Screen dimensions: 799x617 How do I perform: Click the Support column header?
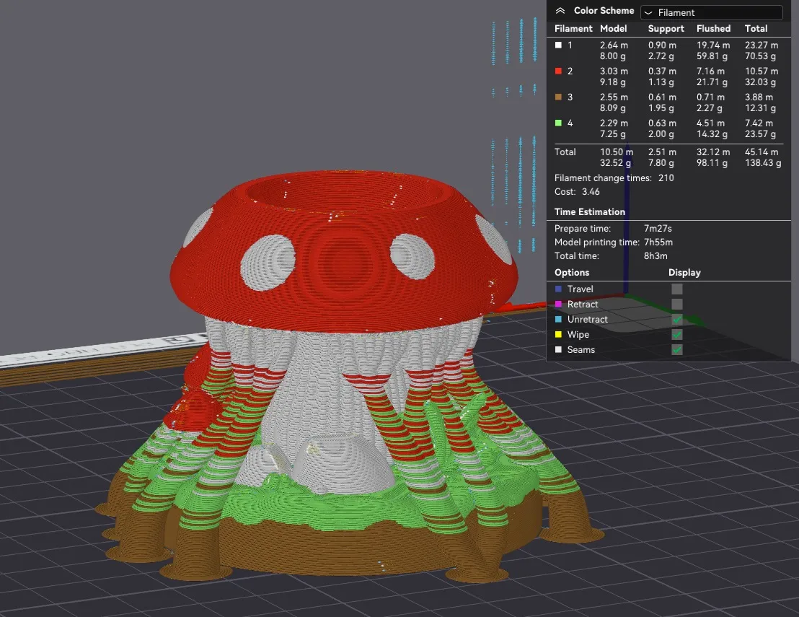click(x=666, y=29)
